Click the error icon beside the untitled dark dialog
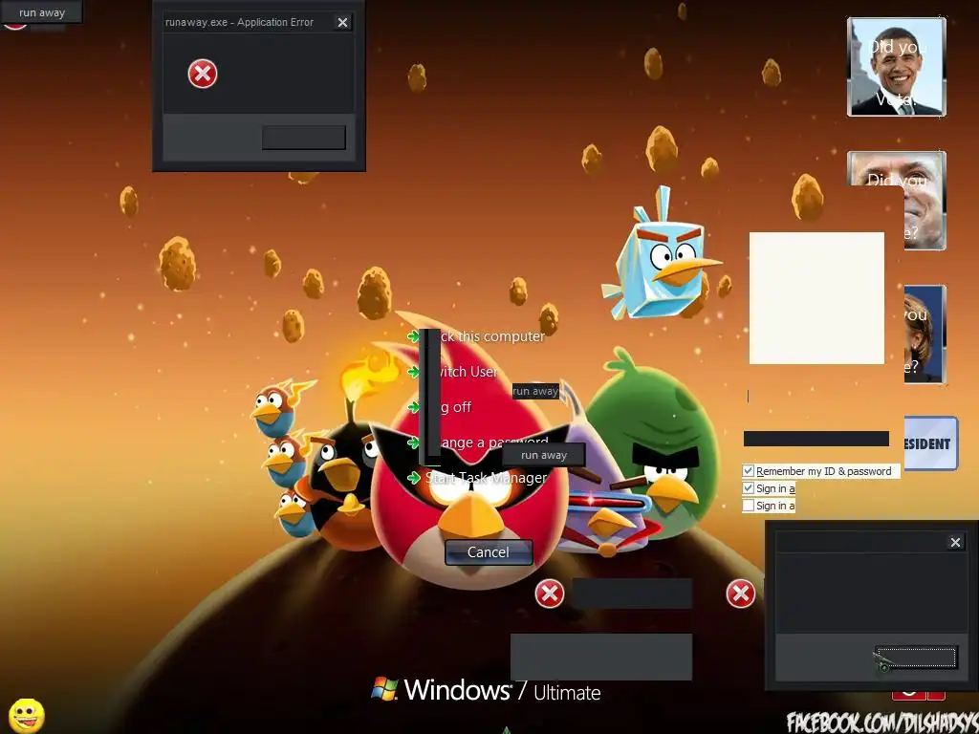This screenshot has height=734, width=979. (741, 594)
